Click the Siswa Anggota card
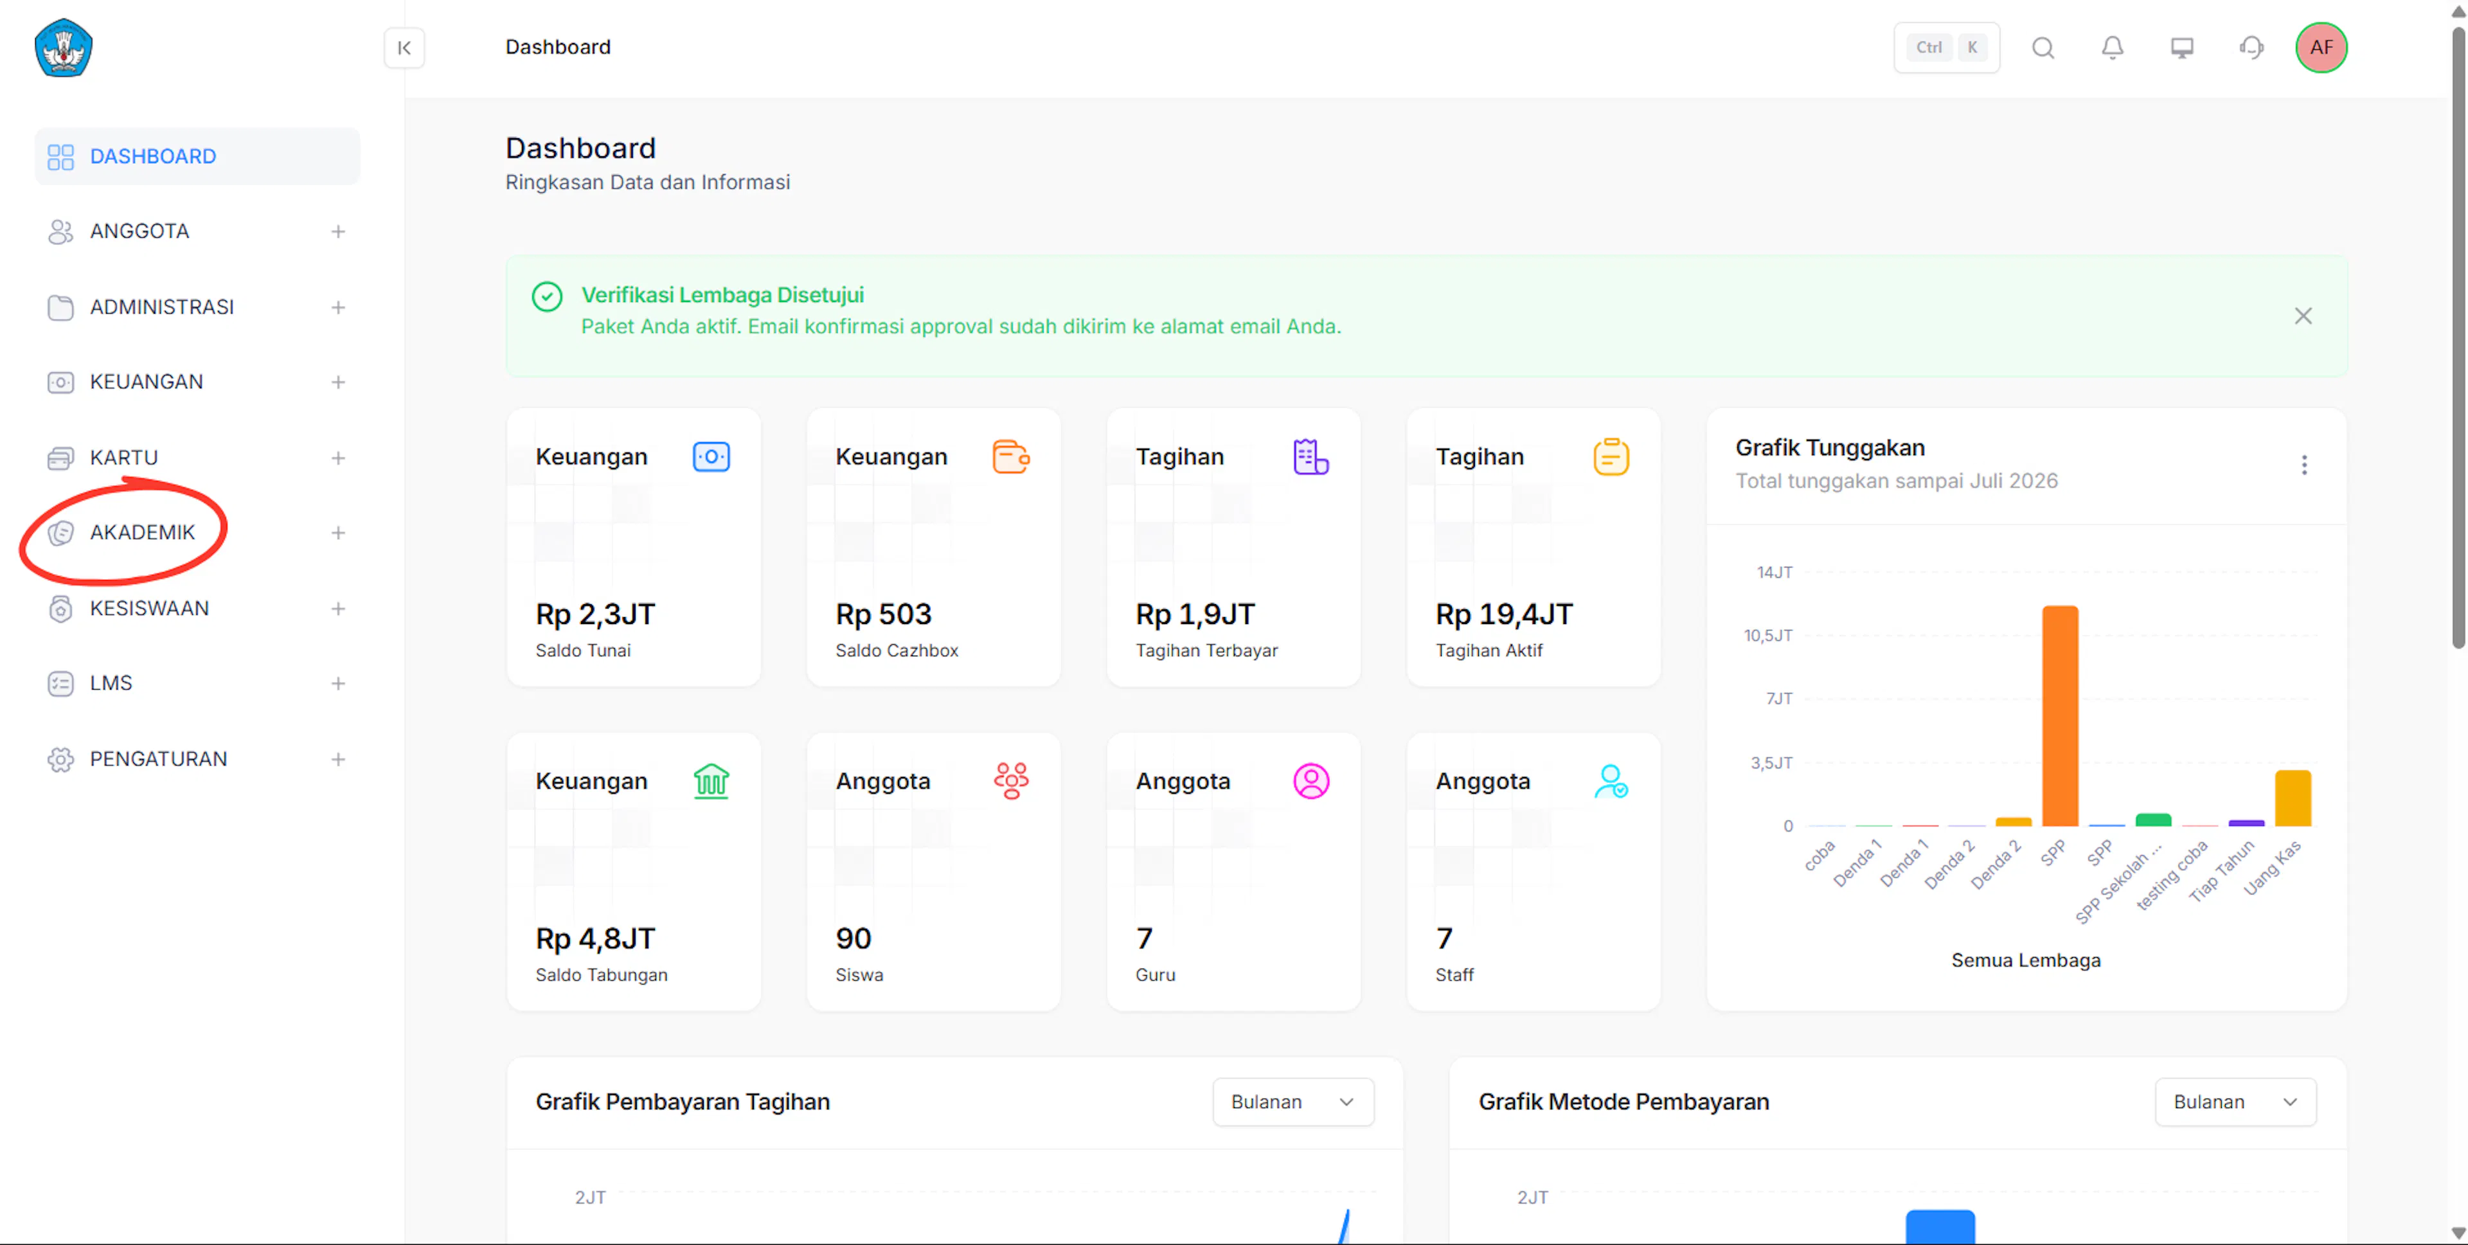This screenshot has width=2468, height=1245. click(x=933, y=871)
